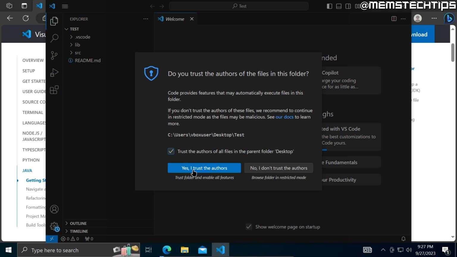Open Windows Start menu
Viewport: 457px width, 257px height.
point(8,250)
